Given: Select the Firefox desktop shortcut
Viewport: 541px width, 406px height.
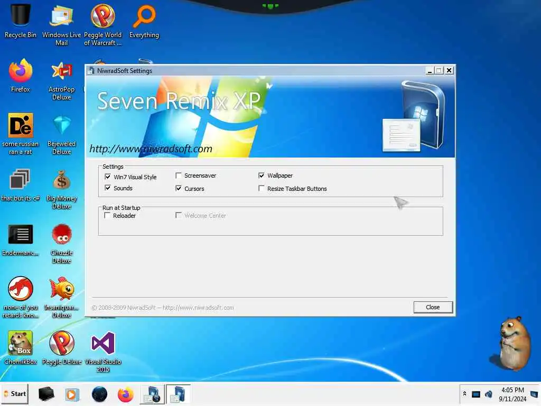Looking at the screenshot, I should coord(21,76).
